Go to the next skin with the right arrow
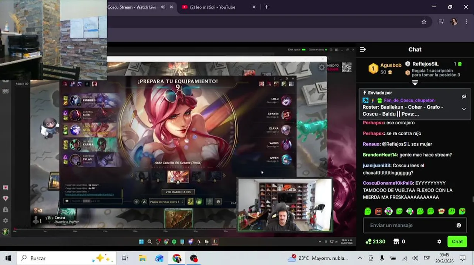 click(x=224, y=176)
